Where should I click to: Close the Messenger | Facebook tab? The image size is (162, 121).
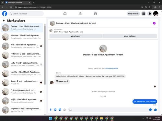click(29, 2)
